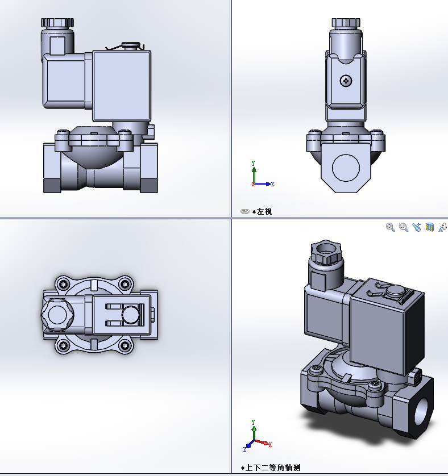Click the *左视 view label

pos(262,211)
